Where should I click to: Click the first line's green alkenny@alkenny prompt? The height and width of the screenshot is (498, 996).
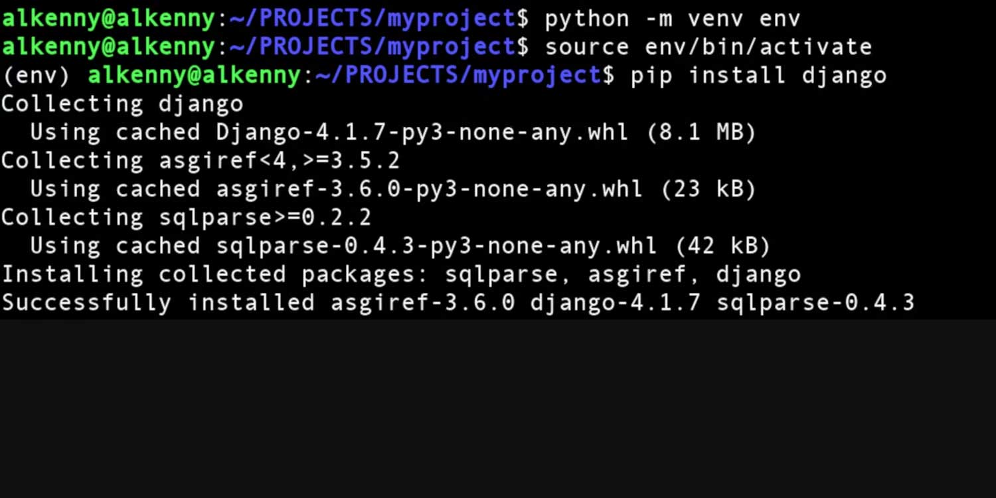tap(108, 19)
